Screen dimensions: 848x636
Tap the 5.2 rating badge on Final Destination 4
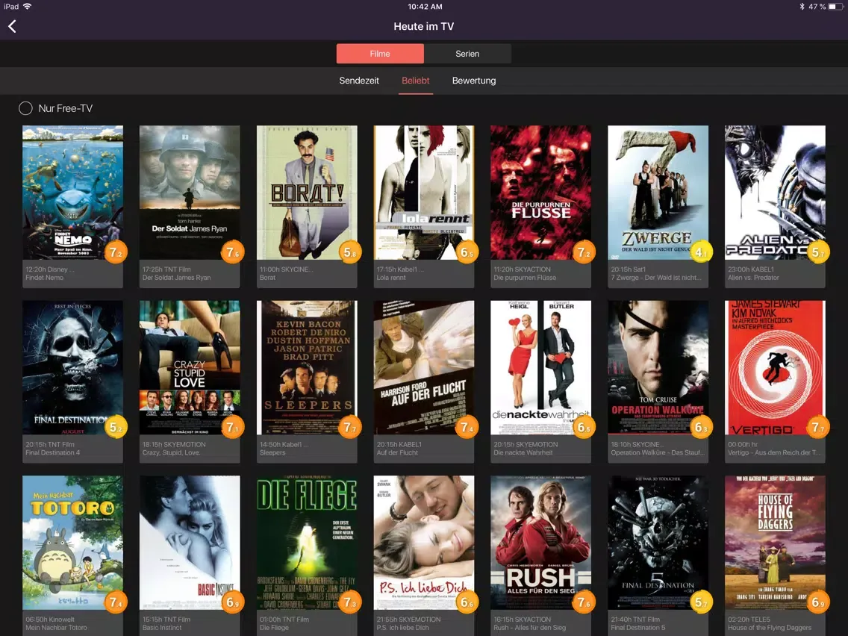(x=116, y=427)
